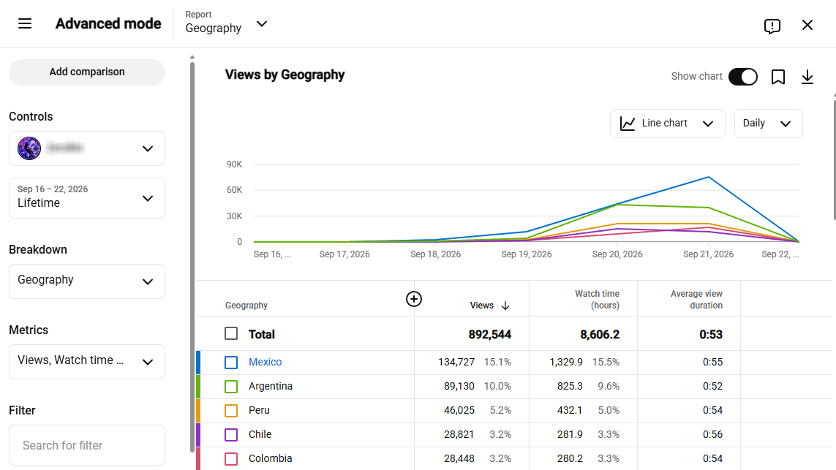Download the report with the export icon
The height and width of the screenshot is (470, 836).
[807, 77]
